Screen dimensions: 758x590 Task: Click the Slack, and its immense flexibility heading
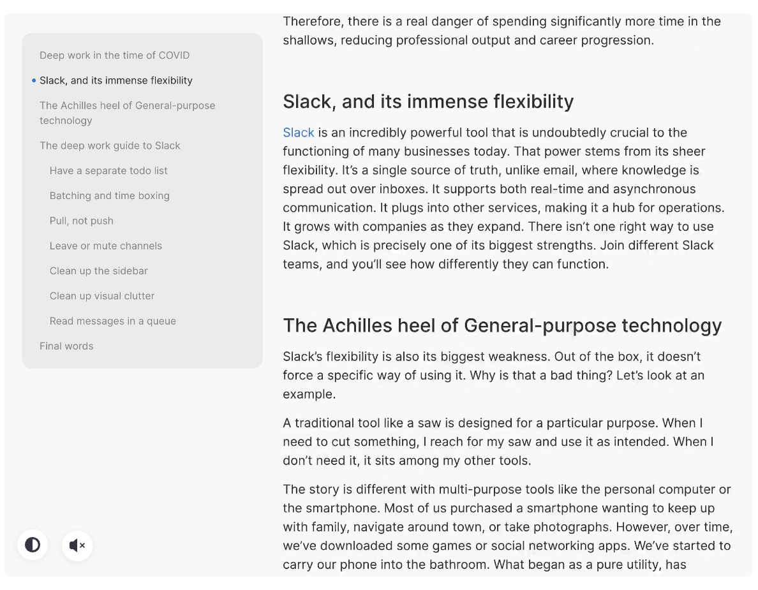[x=428, y=101]
